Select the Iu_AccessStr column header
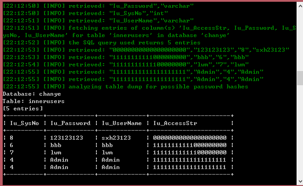This screenshot has height=186, width=303. [x=175, y=123]
